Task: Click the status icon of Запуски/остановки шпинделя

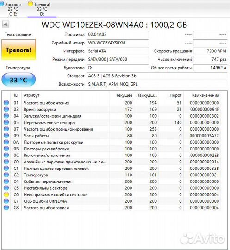Action: [x=6, y=116]
